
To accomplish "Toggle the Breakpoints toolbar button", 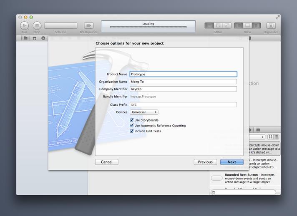I will tap(89, 25).
